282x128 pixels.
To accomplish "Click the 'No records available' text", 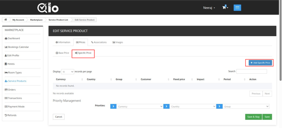I will click(63, 93).
